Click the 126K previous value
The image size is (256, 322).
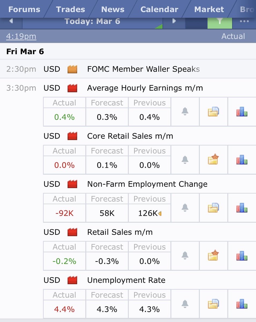coord(148,213)
